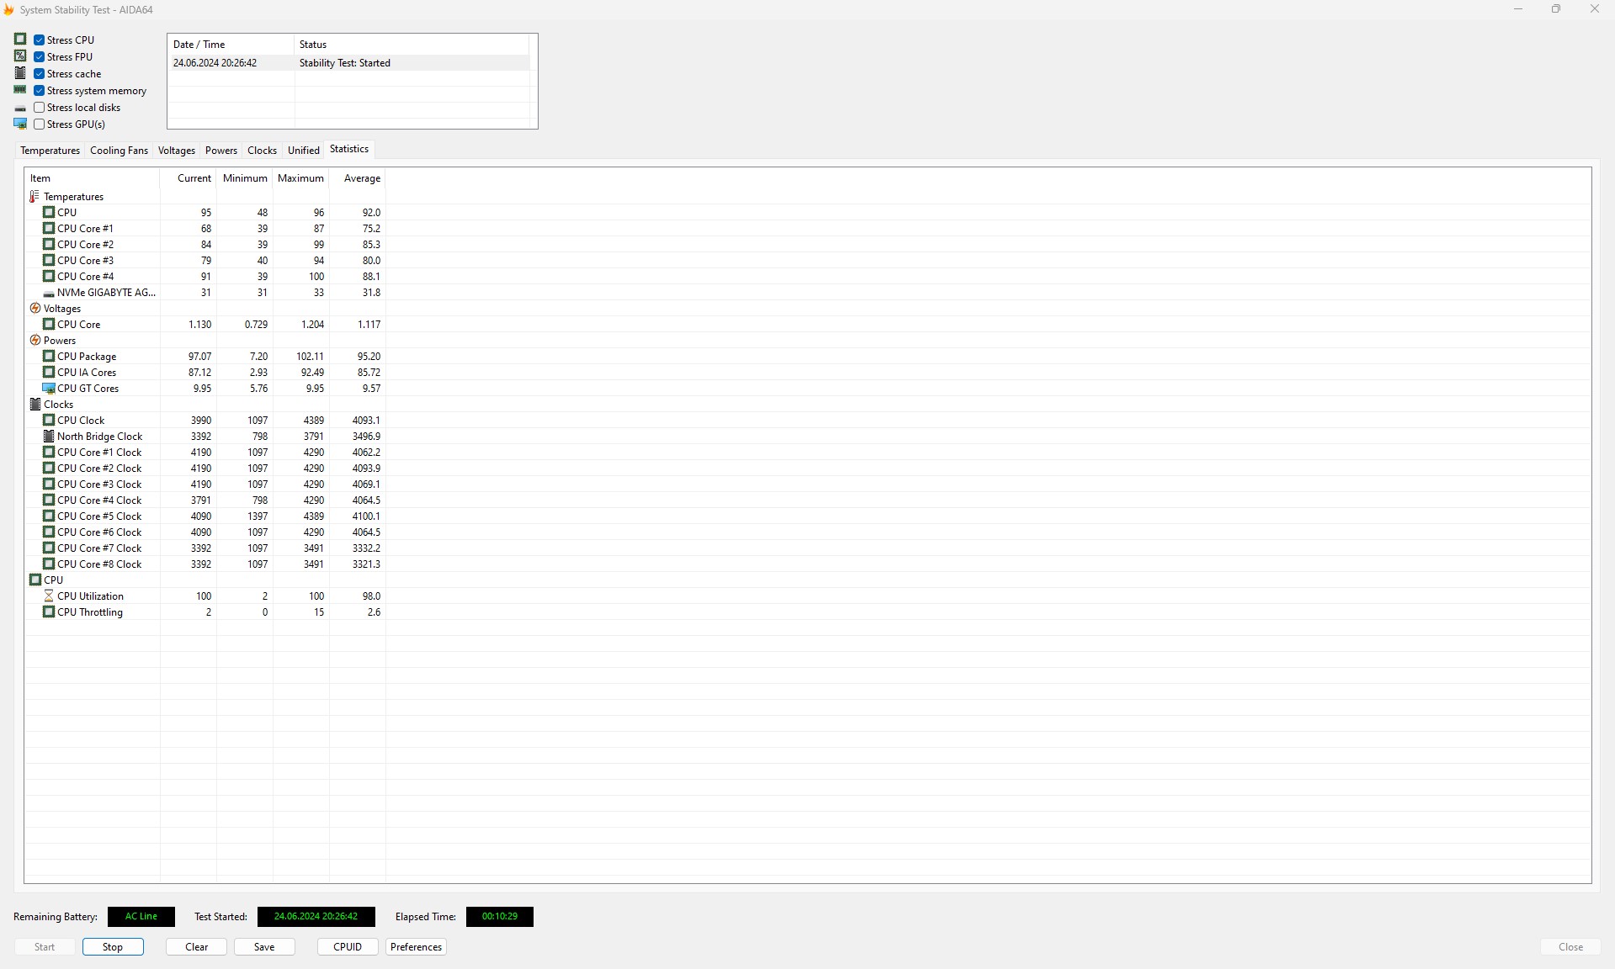Click the Minimum column header

click(244, 178)
